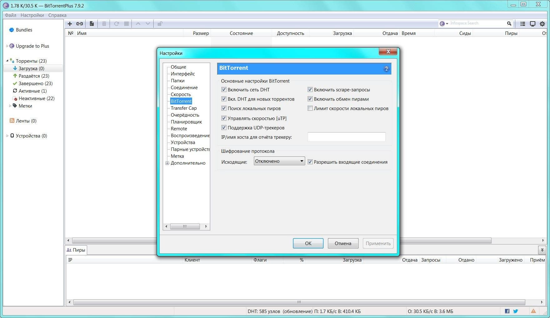Open the Настройки menu
Image resolution: width=550 pixels, height=318 pixels.
click(32, 15)
